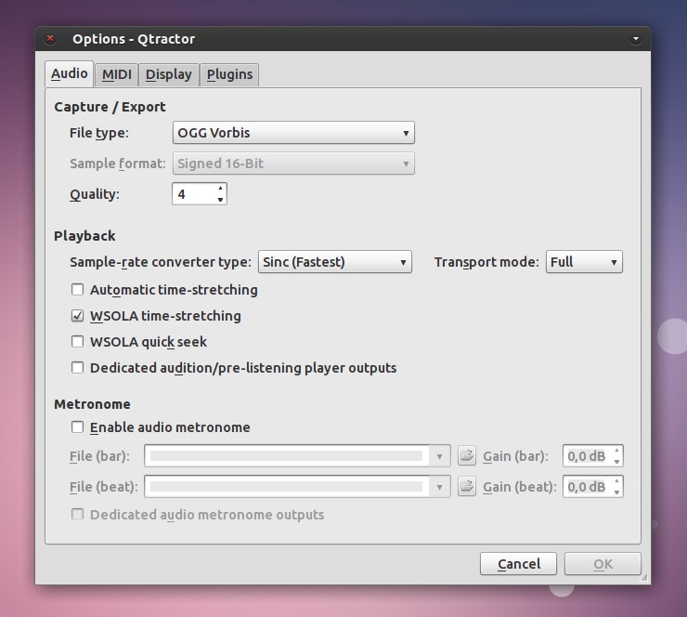
Task: Click the File (beat) text field
Action: click(287, 487)
